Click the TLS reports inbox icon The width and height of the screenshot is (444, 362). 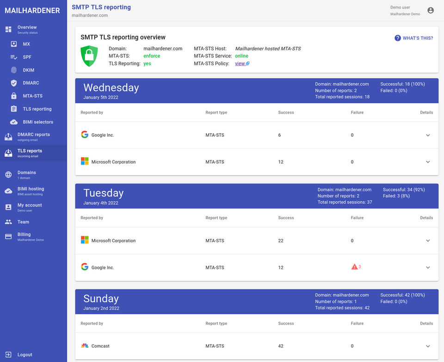(x=8, y=153)
